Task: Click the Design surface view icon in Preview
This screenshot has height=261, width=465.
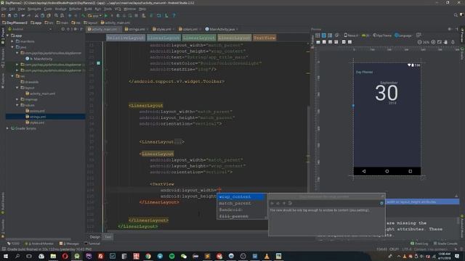Action: click(318, 36)
